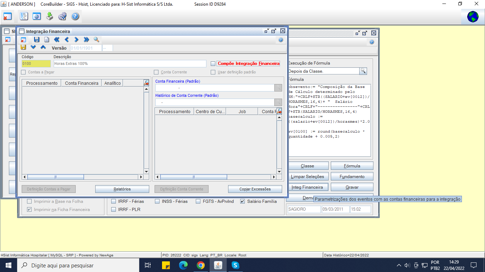Save record with the blue floppy disk icon
This screenshot has height=272, width=485.
point(37,40)
